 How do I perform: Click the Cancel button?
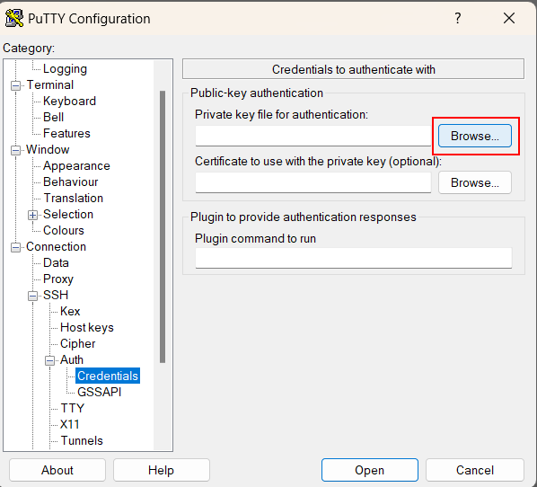tap(475, 470)
